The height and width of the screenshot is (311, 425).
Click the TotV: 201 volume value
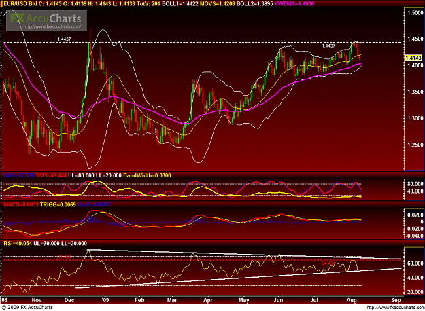[x=148, y=4]
